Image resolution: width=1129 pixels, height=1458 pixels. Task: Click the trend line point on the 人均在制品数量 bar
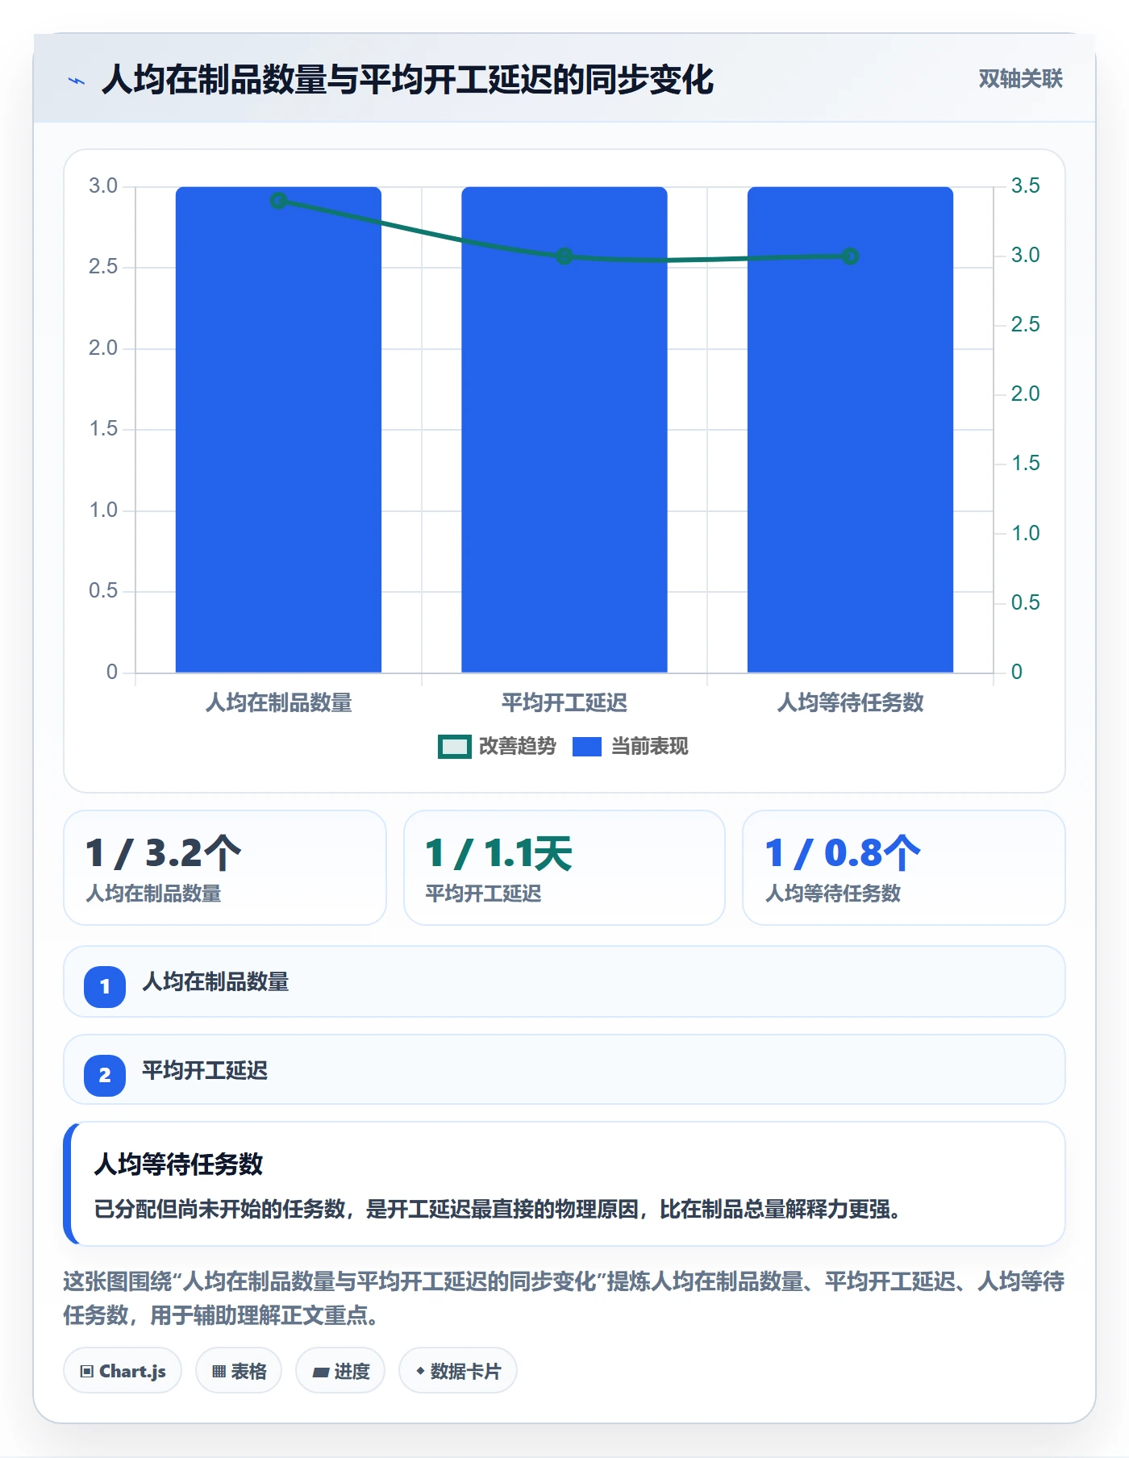pos(278,201)
